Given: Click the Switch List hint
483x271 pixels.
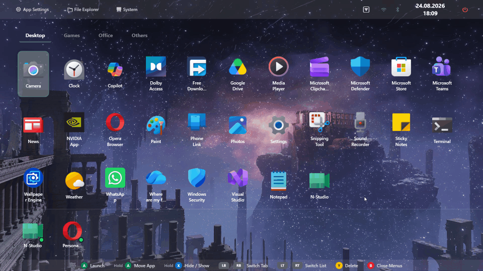Looking at the screenshot, I should 302,265.
